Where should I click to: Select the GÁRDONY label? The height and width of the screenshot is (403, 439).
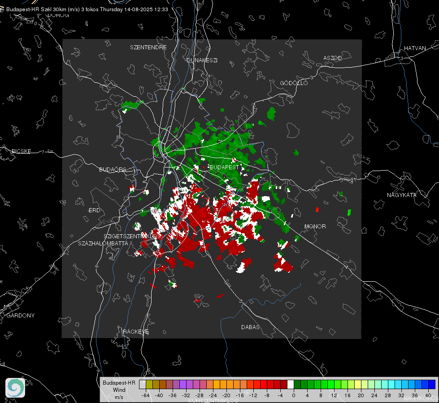pyautogui.click(x=21, y=316)
